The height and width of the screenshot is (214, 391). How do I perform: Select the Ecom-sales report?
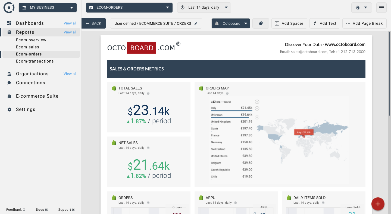[x=27, y=47]
